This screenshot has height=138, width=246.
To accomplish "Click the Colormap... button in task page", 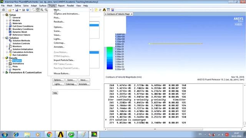I will click(71, 84).
